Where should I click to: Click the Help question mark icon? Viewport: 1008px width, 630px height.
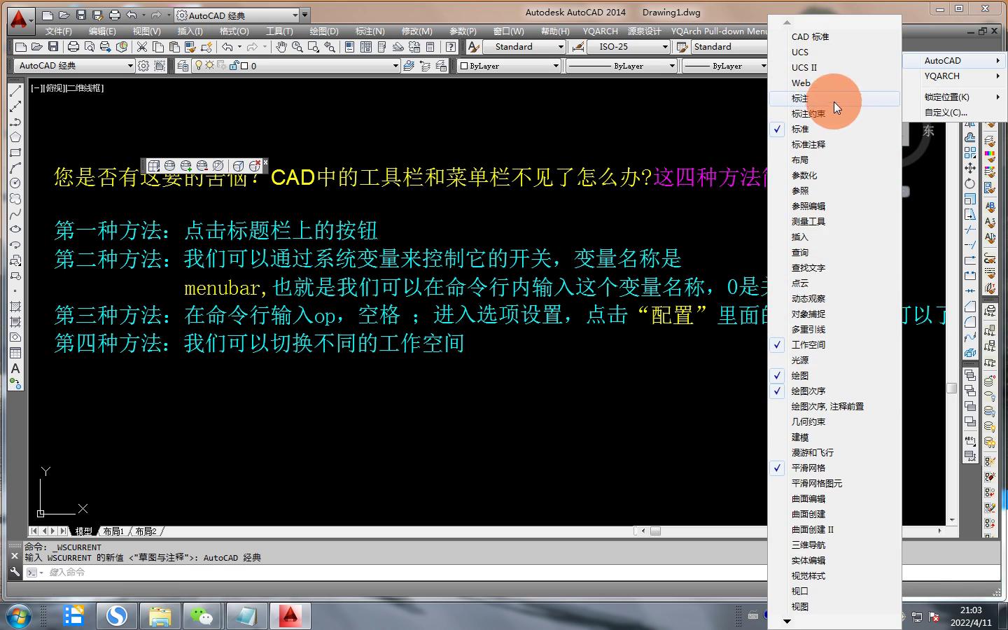(x=451, y=47)
